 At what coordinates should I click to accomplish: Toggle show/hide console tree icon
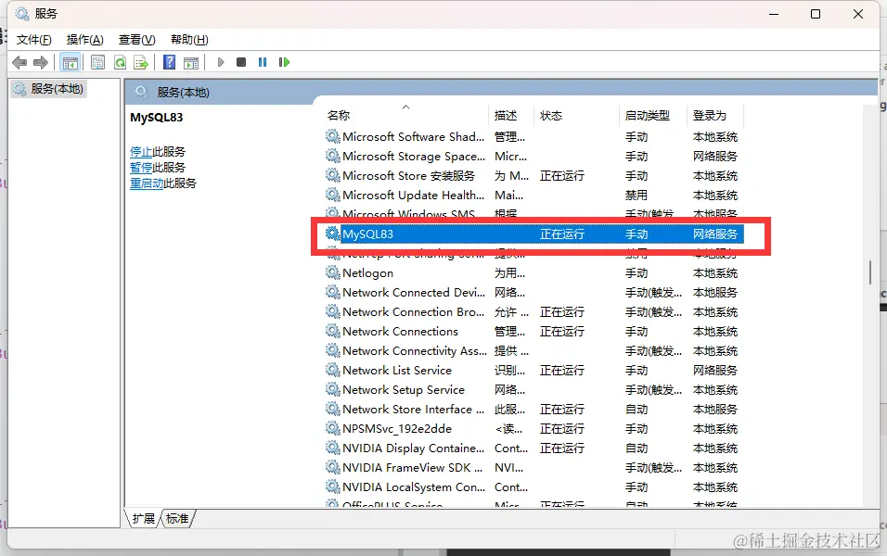point(71,62)
